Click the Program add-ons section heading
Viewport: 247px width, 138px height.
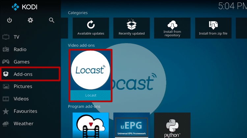coord(84,107)
